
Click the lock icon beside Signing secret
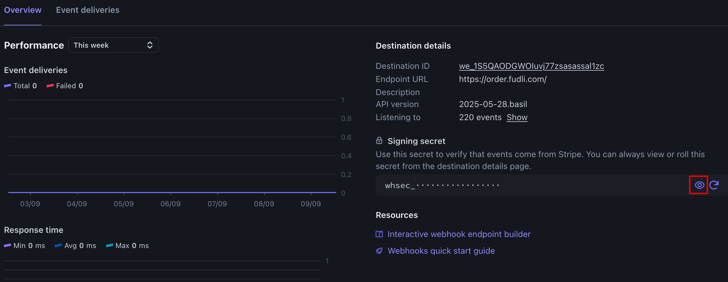[379, 141]
